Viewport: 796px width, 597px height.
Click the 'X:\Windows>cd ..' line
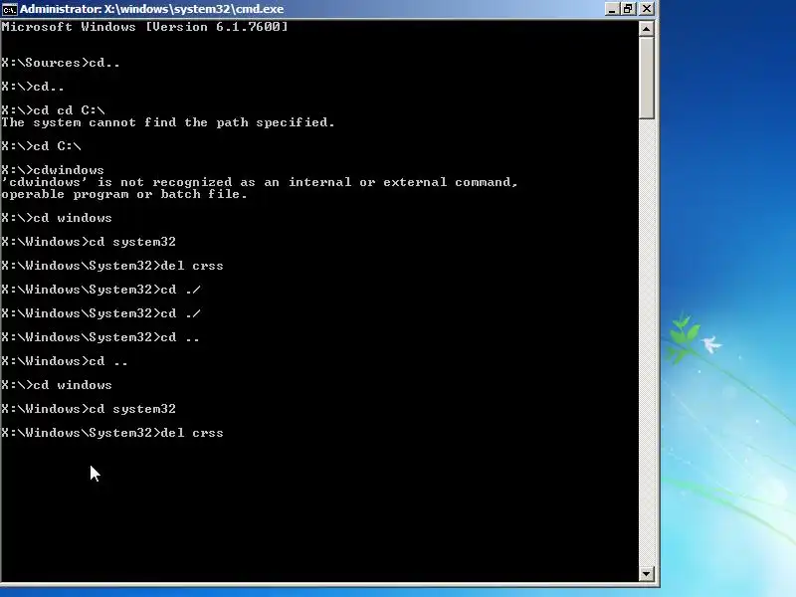65,361
